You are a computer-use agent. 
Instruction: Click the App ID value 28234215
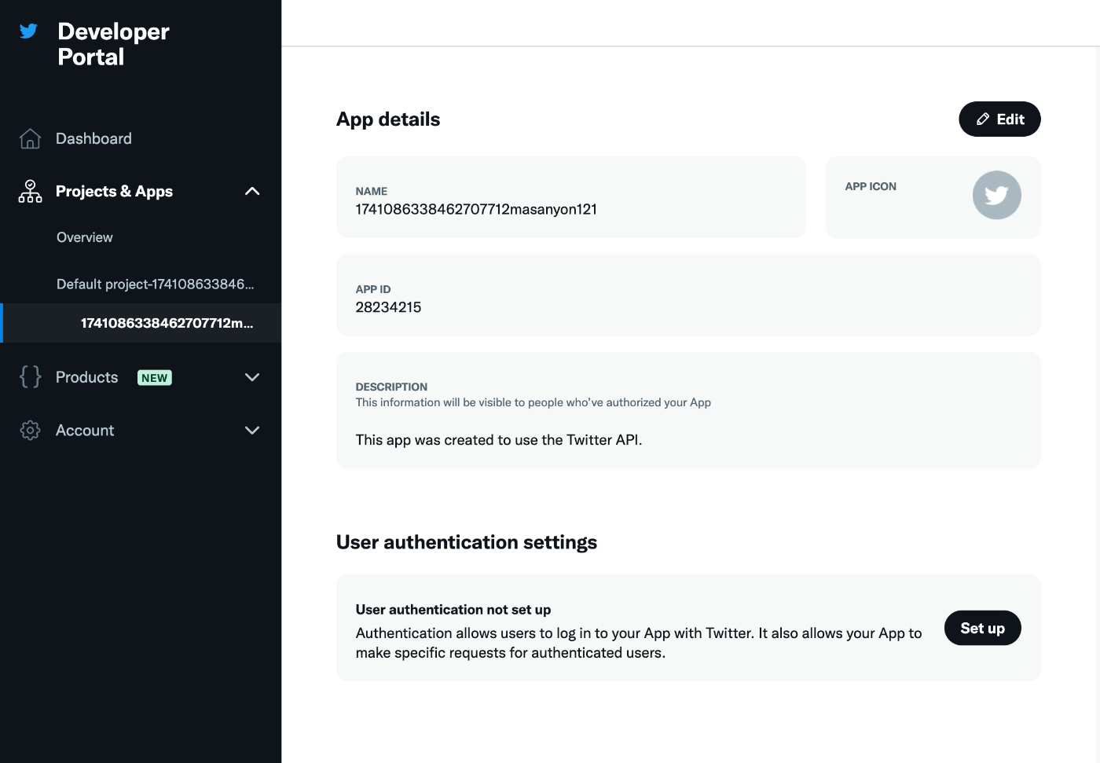[388, 307]
